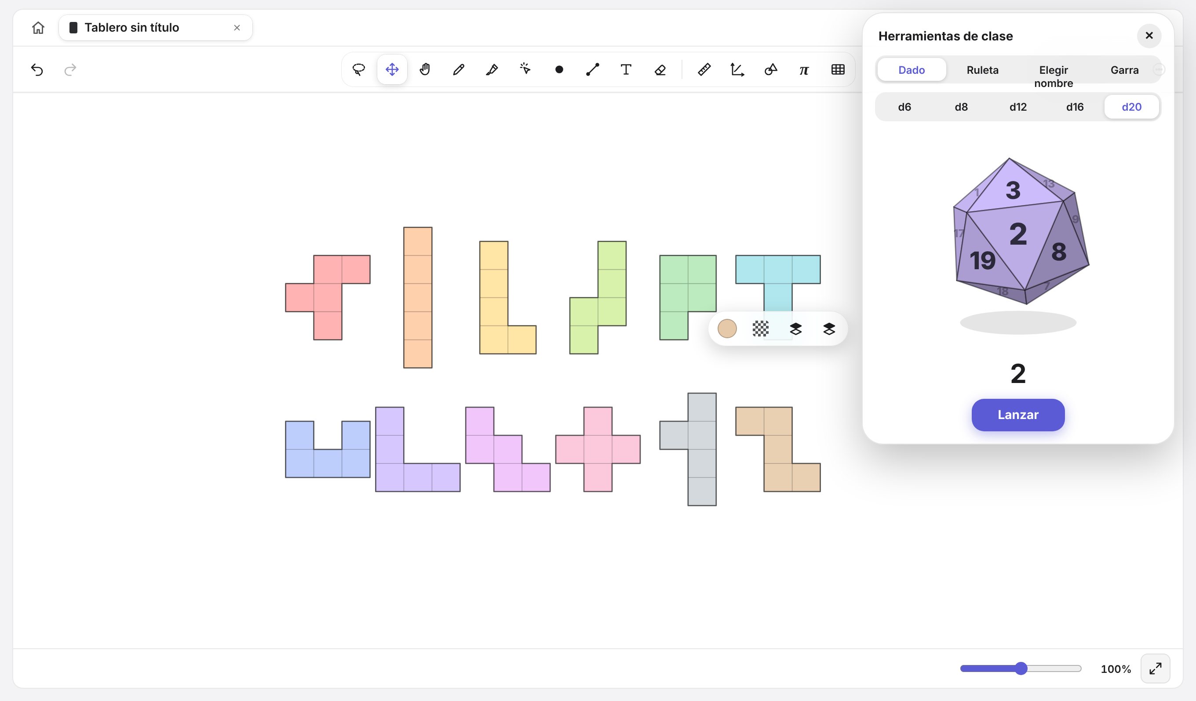This screenshot has height=701, width=1196.
Task: Pick the eraser tool
Action: pyautogui.click(x=660, y=70)
